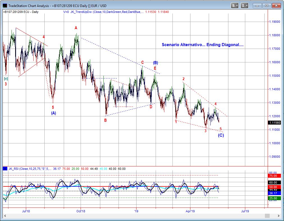Click the 1.19000 price axis label

pos(274,22)
